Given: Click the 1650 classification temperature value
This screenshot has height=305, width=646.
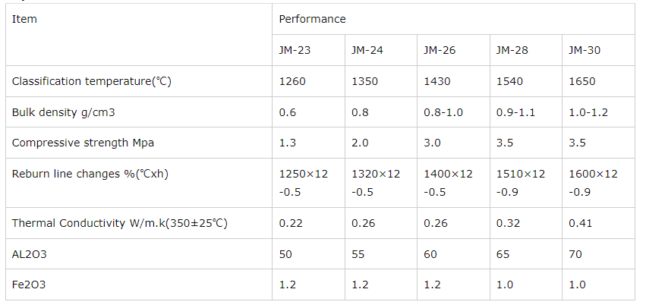Looking at the screenshot, I should pyautogui.click(x=581, y=82).
